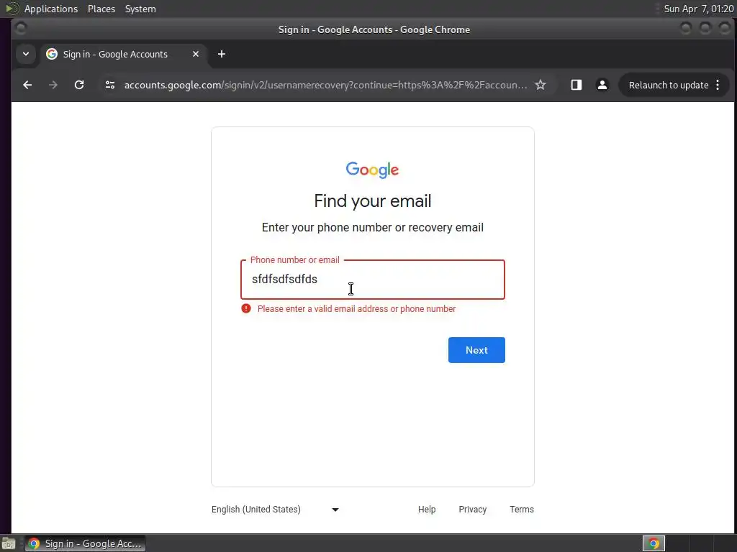Click the window menu button in Chrome title bar
This screenshot has width=737, height=552.
point(21,29)
